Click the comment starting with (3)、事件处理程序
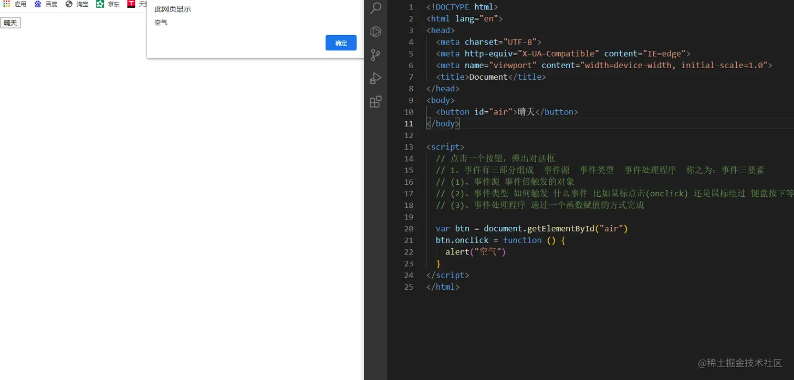Viewport: 794px width, 380px height. click(540, 205)
